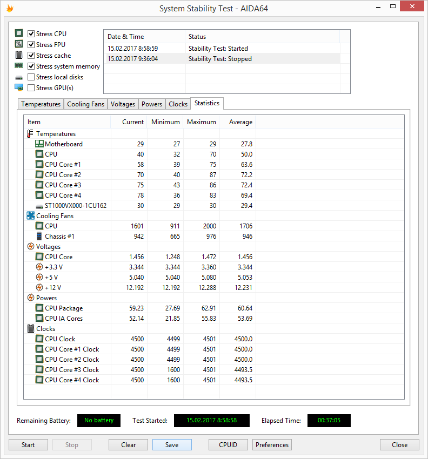Open Preferences
Image resolution: width=428 pixels, height=459 pixels.
coord(272,444)
